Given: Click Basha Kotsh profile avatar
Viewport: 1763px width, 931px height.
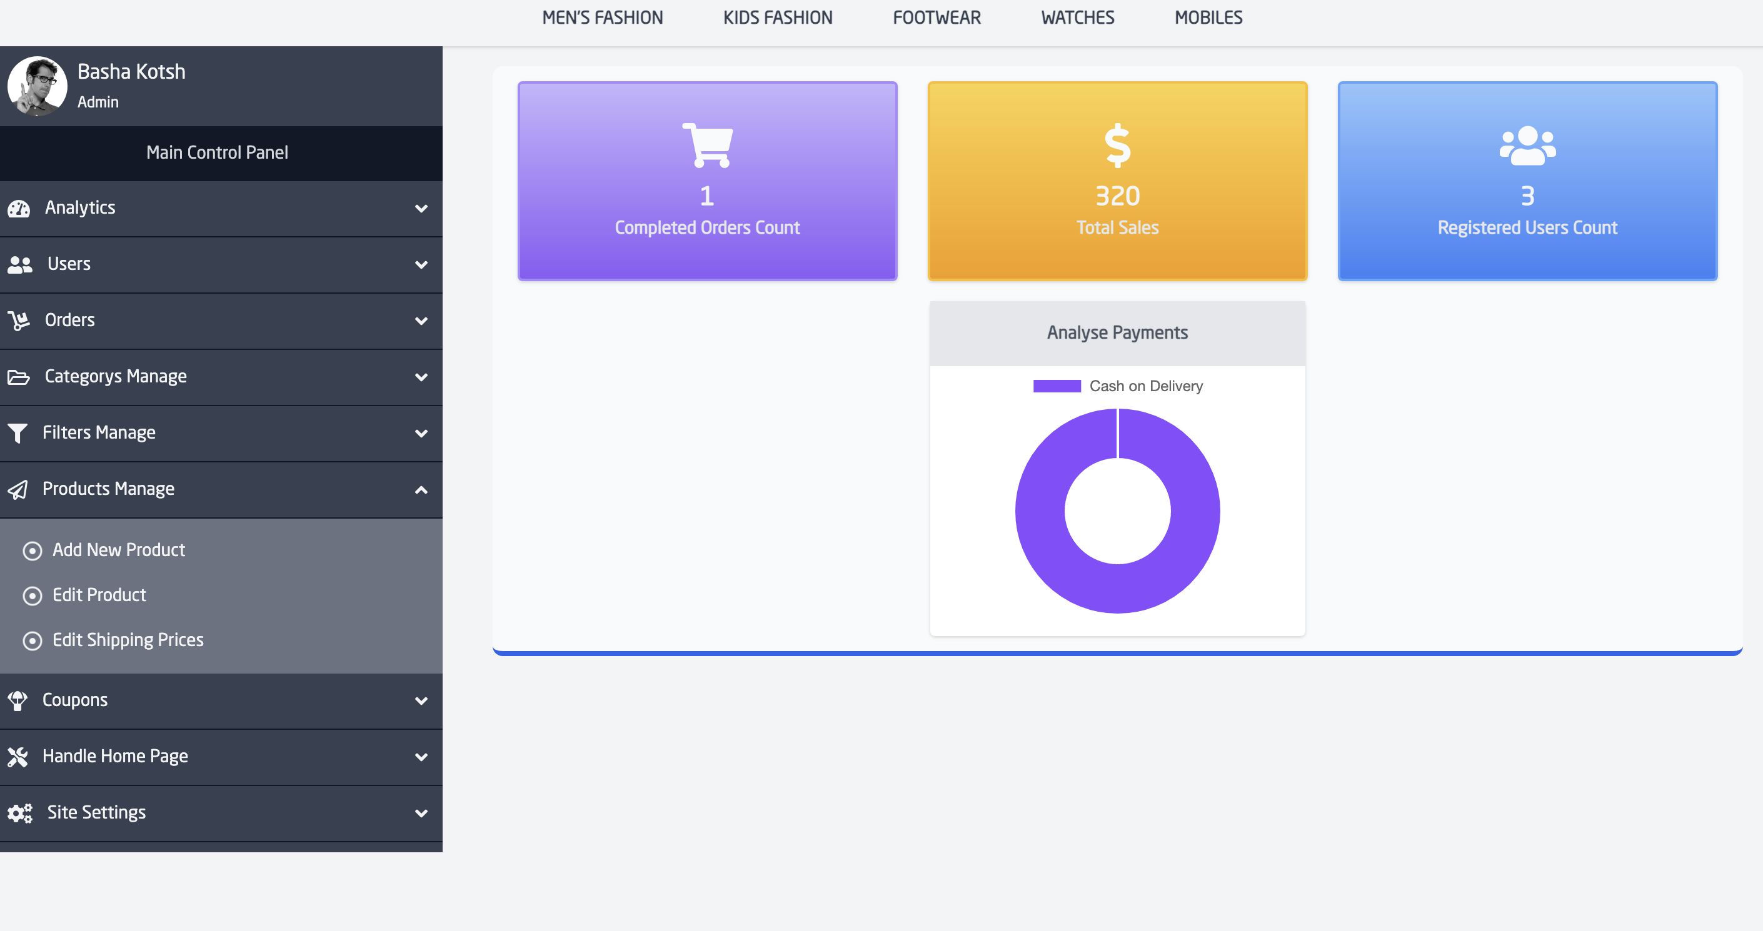Looking at the screenshot, I should (x=37, y=86).
